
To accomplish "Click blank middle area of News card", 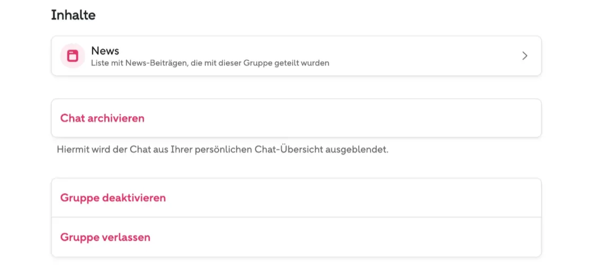I will [417, 56].
